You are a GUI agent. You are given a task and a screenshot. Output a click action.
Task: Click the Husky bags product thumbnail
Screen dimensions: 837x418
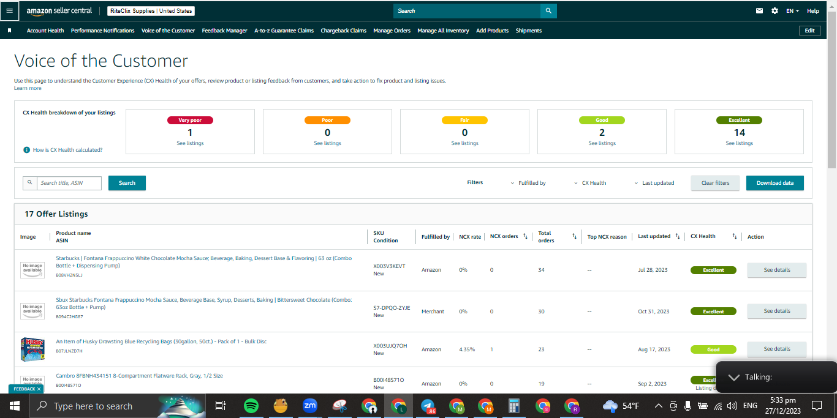32,349
